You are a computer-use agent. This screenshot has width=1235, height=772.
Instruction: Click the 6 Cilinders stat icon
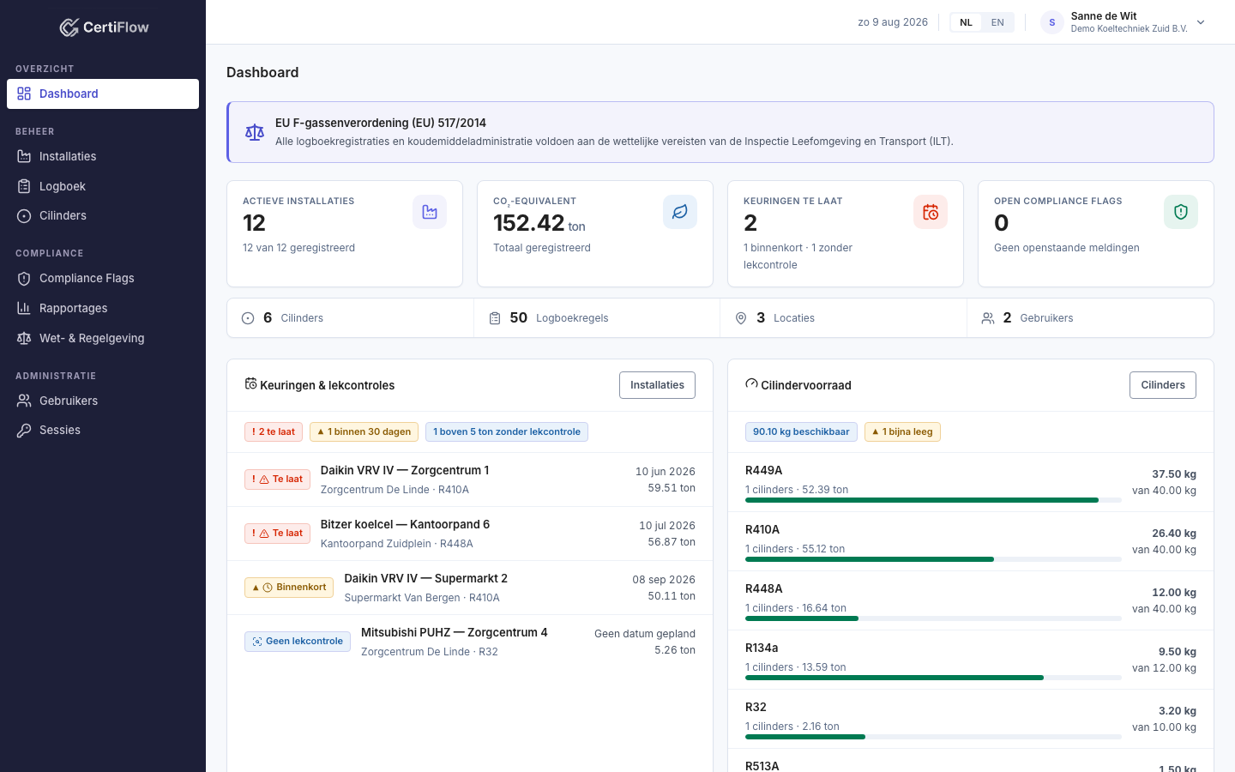click(x=248, y=318)
